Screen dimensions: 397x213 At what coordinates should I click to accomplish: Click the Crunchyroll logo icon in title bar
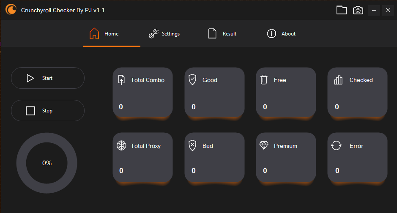click(x=11, y=10)
